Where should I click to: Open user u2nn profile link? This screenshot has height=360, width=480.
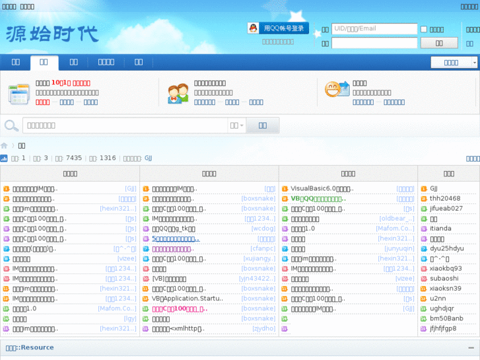tap(438, 299)
